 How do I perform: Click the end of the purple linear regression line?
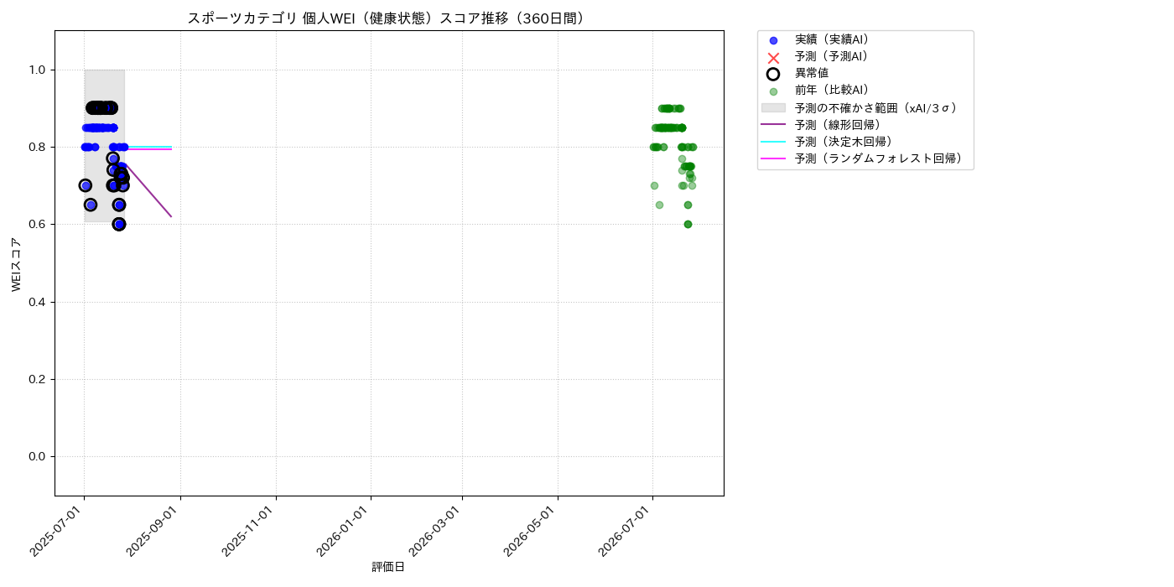(171, 216)
